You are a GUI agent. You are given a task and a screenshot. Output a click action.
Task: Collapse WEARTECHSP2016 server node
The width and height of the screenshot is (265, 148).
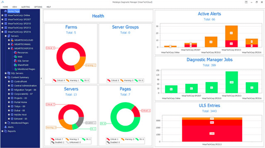9,48
